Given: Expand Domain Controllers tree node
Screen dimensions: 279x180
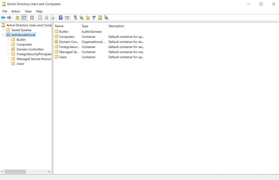Looking at the screenshot, I should pyautogui.click(x=8, y=49).
